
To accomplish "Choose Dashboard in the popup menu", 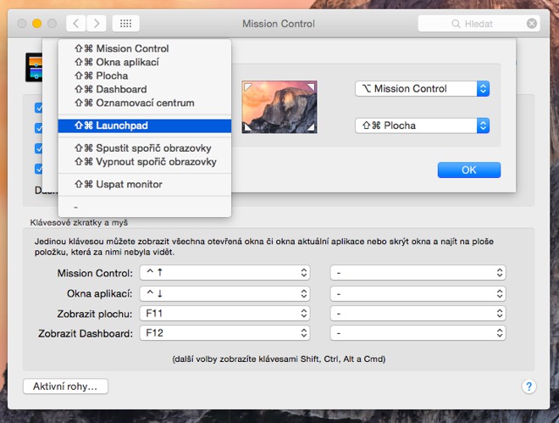I will point(144,89).
